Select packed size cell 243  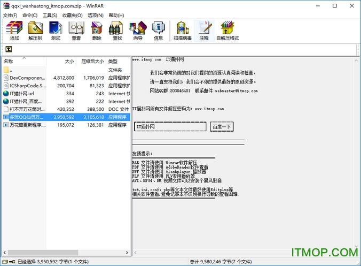coord(100,94)
